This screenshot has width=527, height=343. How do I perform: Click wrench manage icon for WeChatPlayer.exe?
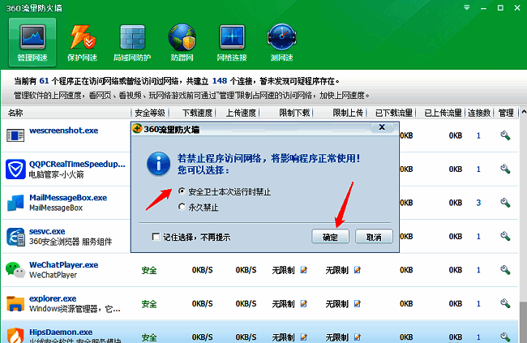pos(504,269)
